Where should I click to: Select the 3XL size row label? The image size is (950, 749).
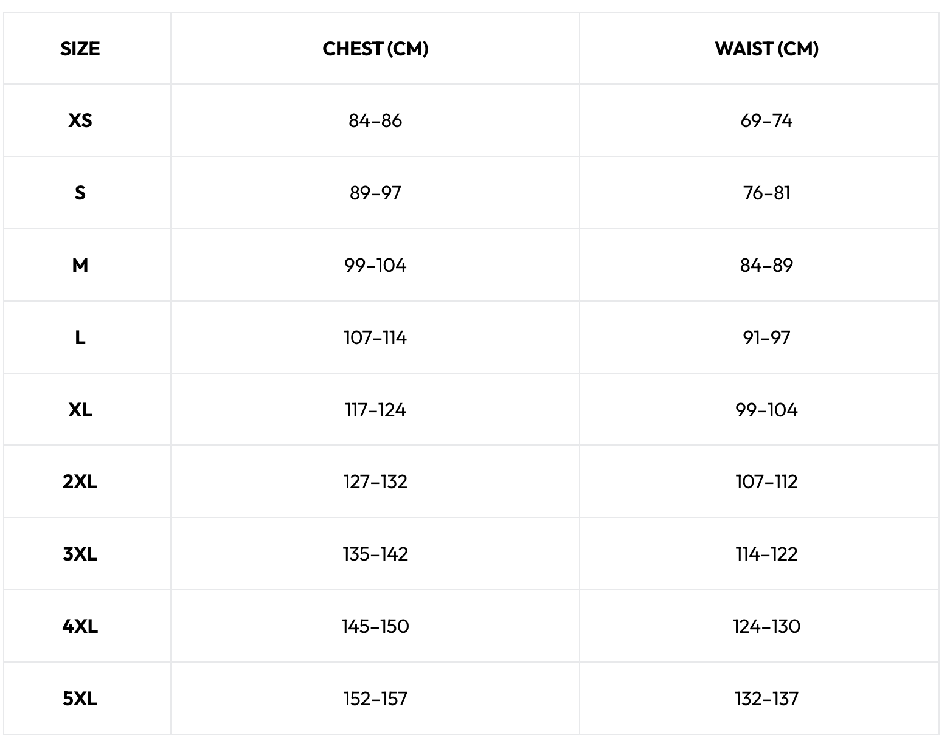tap(80, 554)
